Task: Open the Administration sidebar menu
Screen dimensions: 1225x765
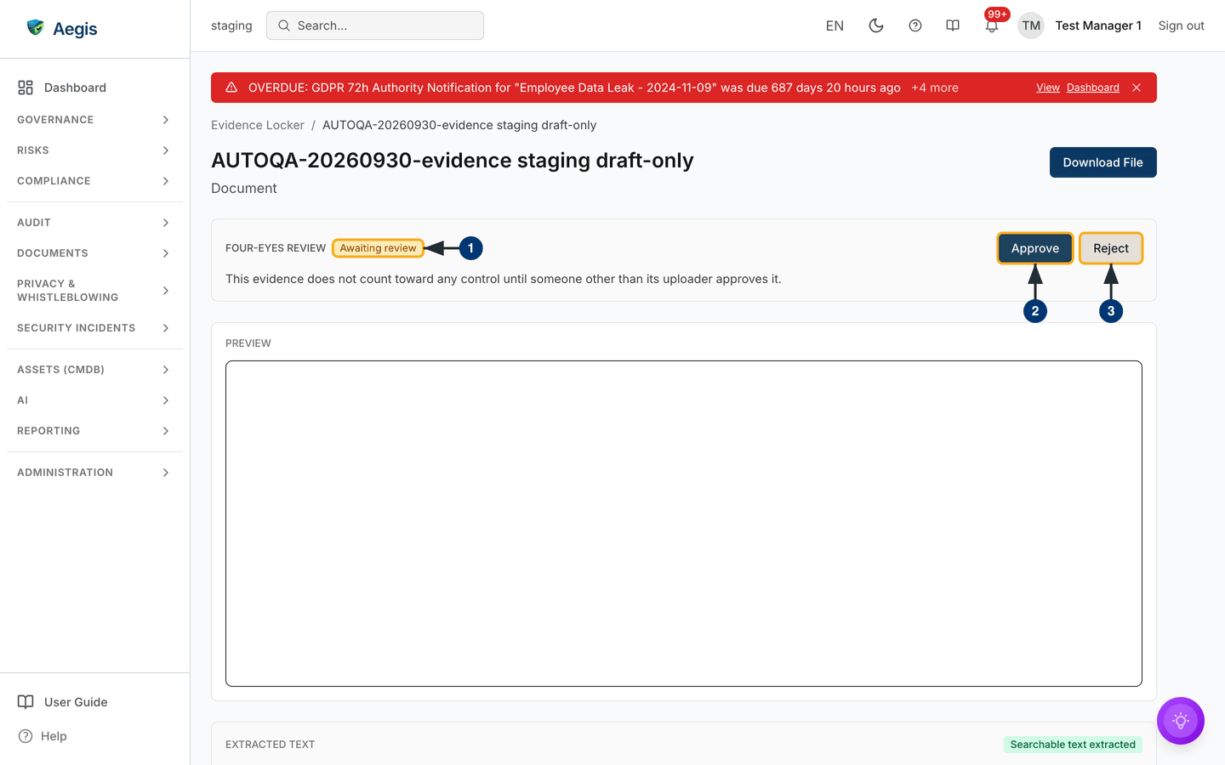Action: click(x=94, y=473)
